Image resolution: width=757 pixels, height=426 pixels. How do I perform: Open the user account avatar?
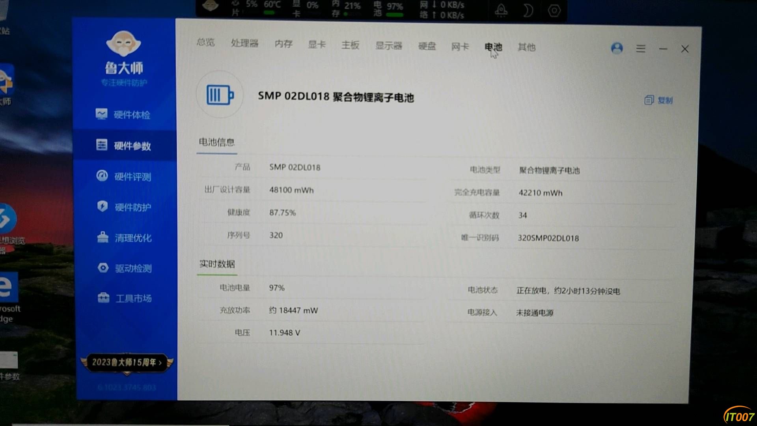pos(617,48)
